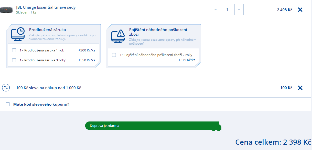312x150 pixels.
Task: Enable Prodloužená záruka 1 rok
Action: click(14, 50)
